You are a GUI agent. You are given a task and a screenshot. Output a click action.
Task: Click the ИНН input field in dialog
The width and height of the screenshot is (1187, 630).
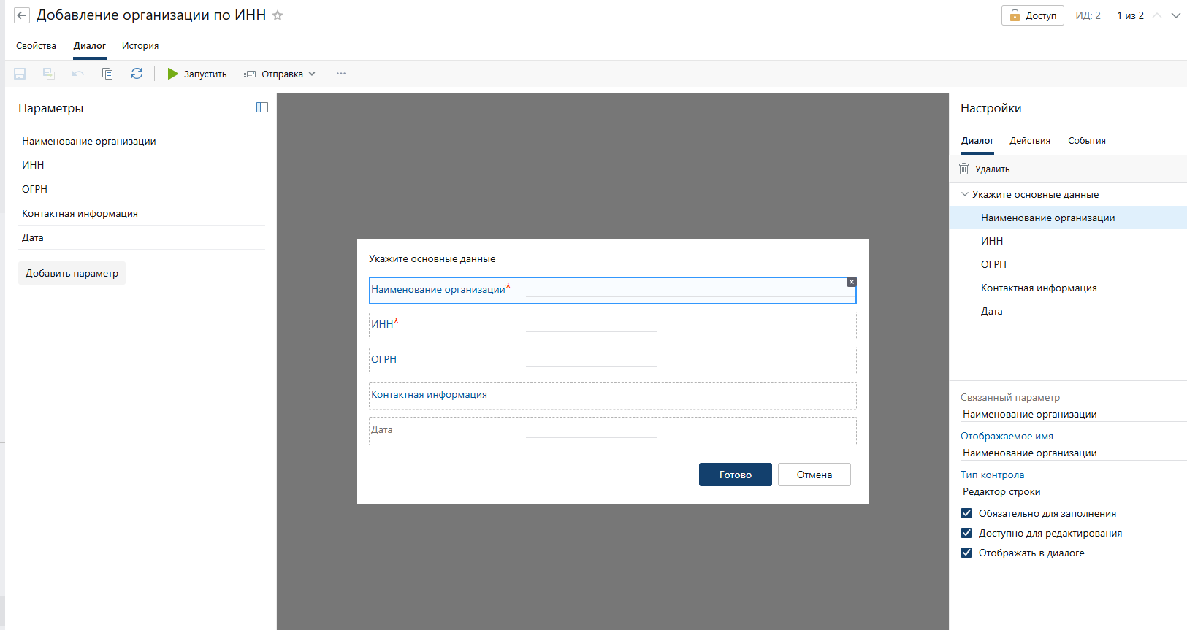[x=591, y=325]
